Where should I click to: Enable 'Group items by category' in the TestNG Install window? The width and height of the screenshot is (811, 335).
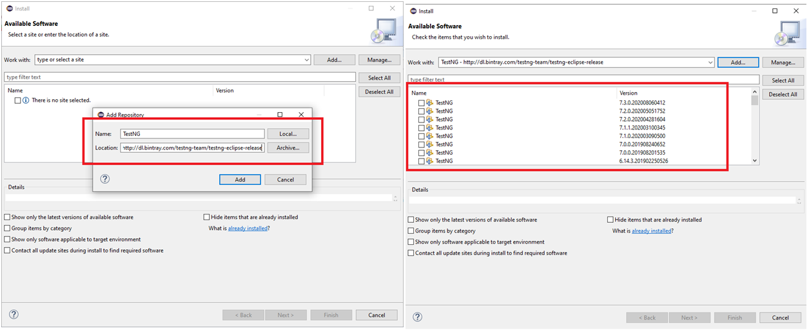[x=411, y=231]
